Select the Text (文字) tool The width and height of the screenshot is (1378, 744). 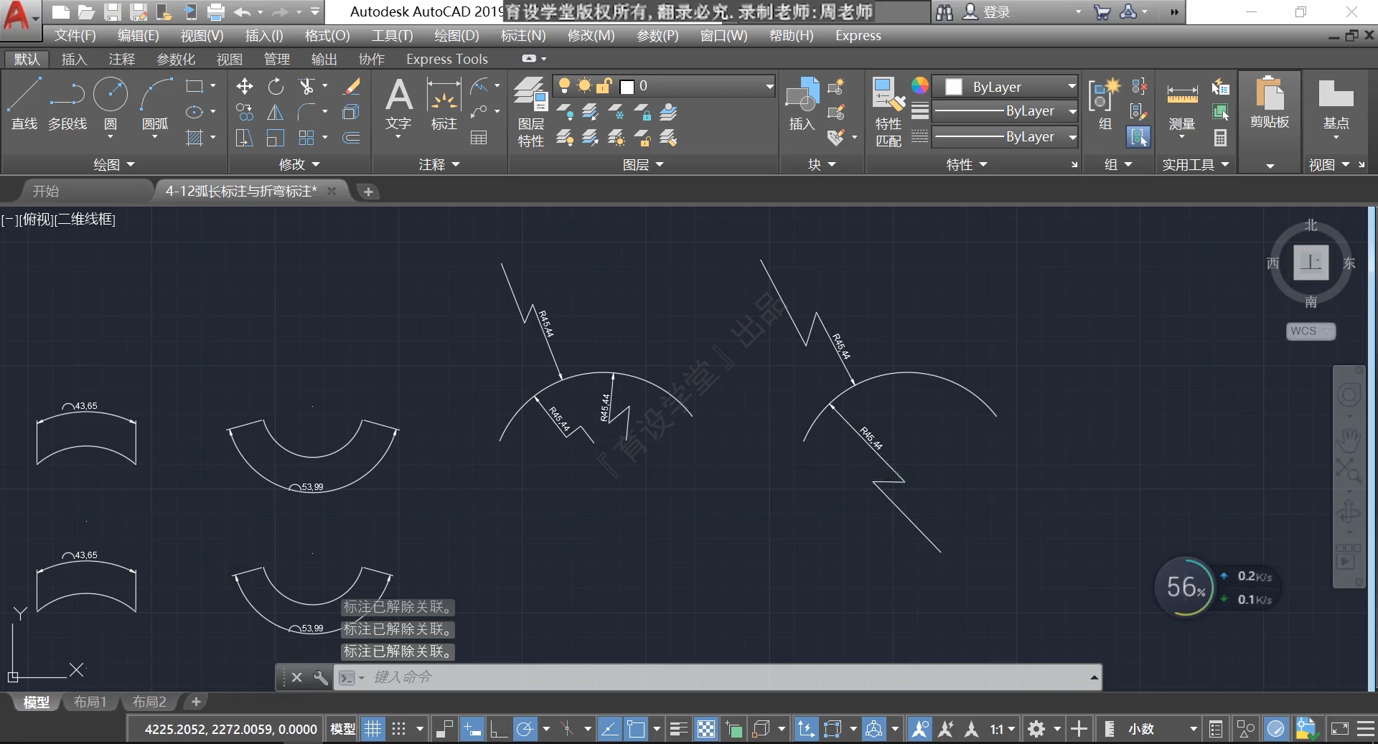coord(398,105)
